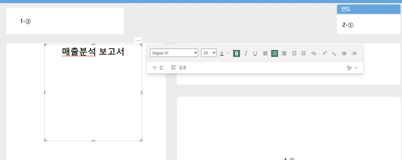This screenshot has width=402, height=160.
Task: Open text box more options ellipsis
Action: point(138,41)
